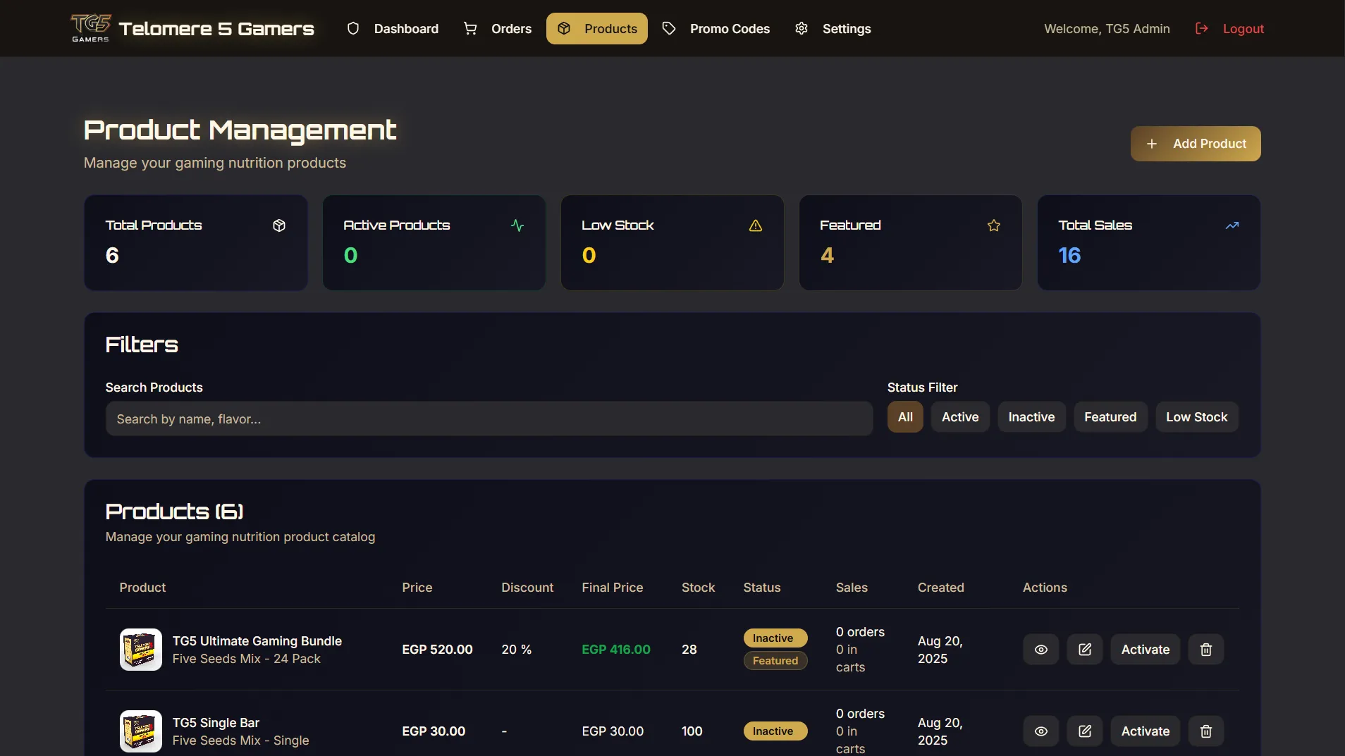Select the Products nav tab
1345x756 pixels.
[597, 29]
